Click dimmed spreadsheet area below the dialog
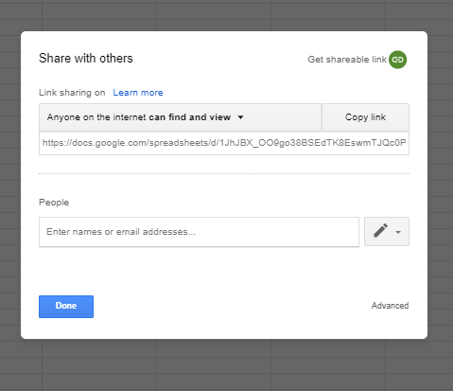This screenshot has width=453, height=391. (x=226, y=365)
